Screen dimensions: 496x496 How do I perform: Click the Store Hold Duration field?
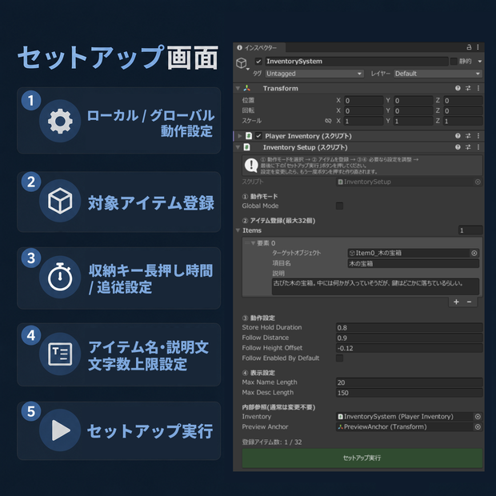point(409,328)
